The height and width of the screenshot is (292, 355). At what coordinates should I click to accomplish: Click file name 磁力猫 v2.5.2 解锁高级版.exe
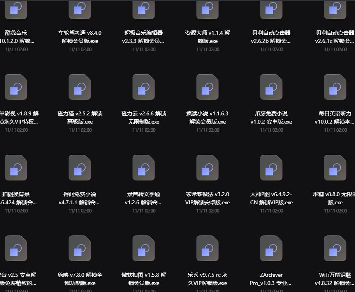[80, 118]
